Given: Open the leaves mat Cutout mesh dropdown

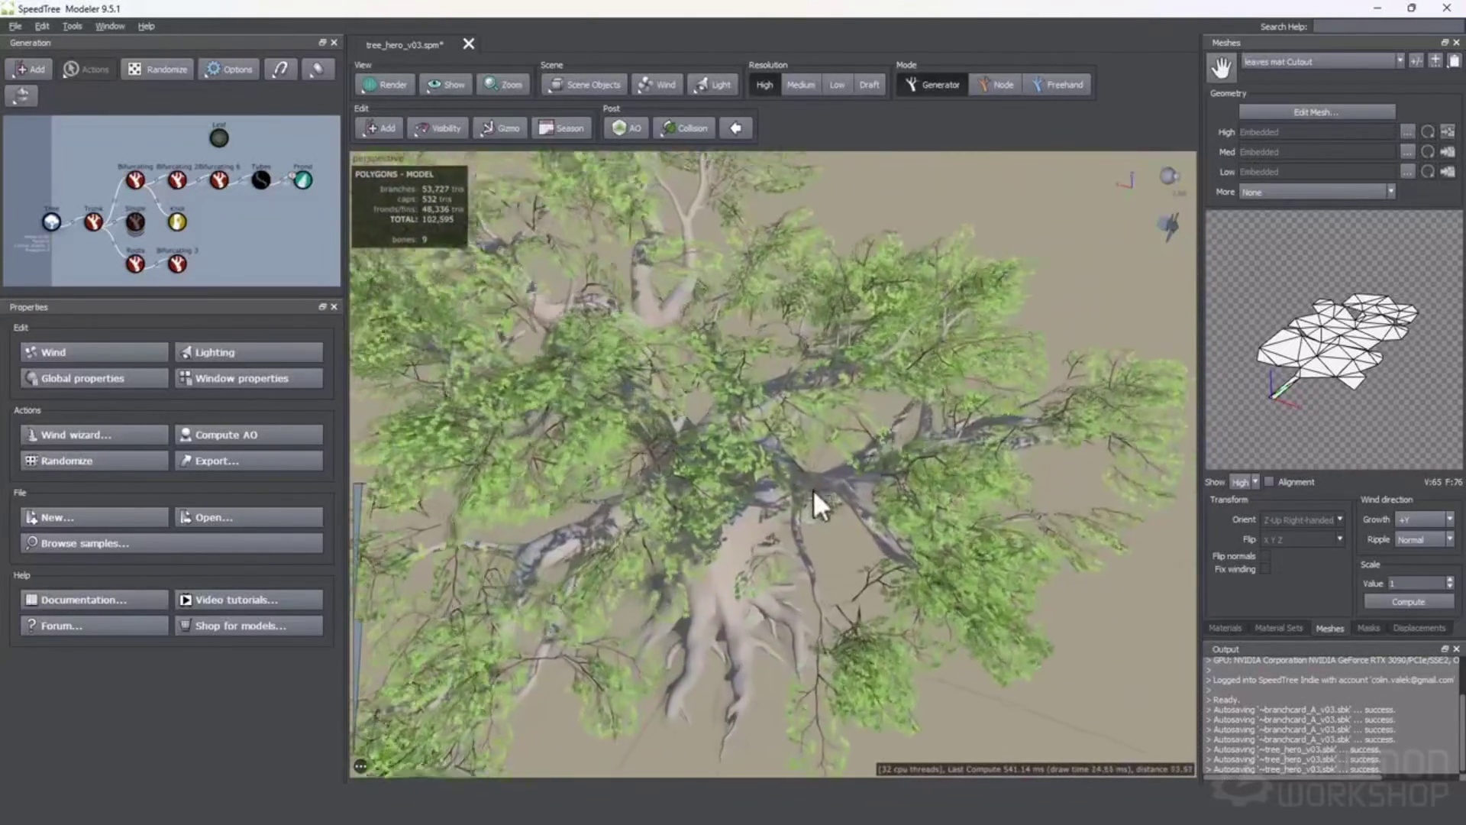Looking at the screenshot, I should pyautogui.click(x=1323, y=61).
